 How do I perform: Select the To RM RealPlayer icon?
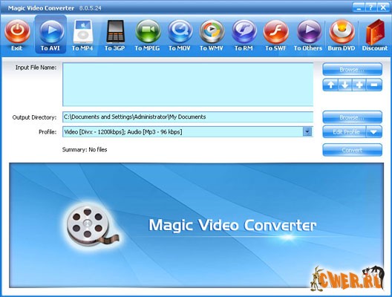point(244,31)
